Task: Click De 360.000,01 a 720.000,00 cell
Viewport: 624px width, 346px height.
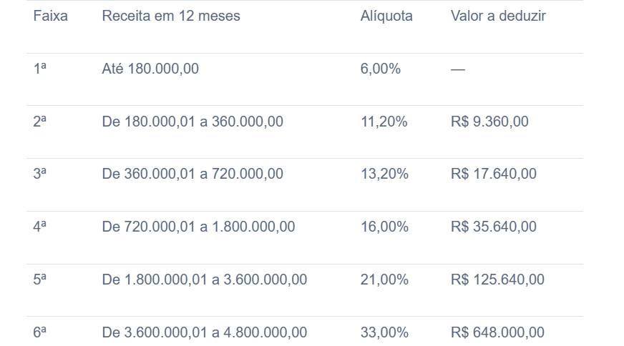Action: click(192, 174)
